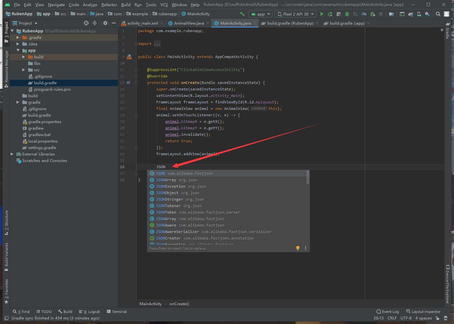
Task: Click the Search Everywhere magnifier icon
Action: (438, 14)
